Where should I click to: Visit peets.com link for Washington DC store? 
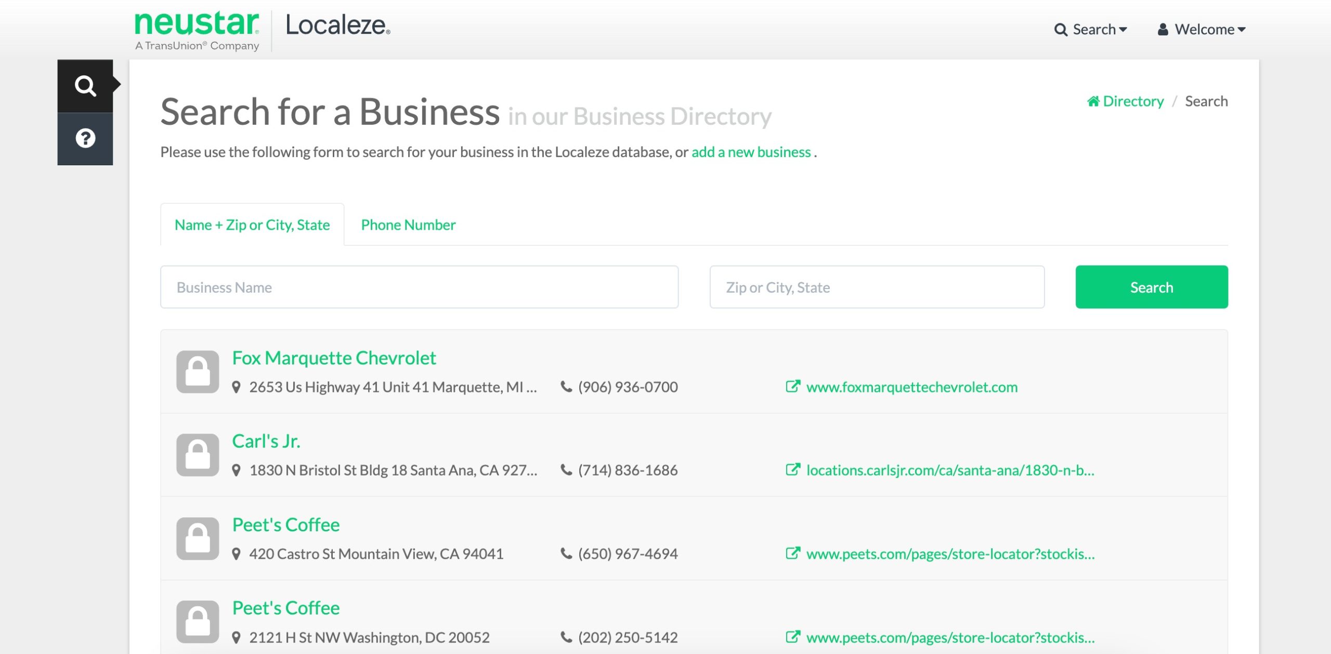tap(950, 637)
